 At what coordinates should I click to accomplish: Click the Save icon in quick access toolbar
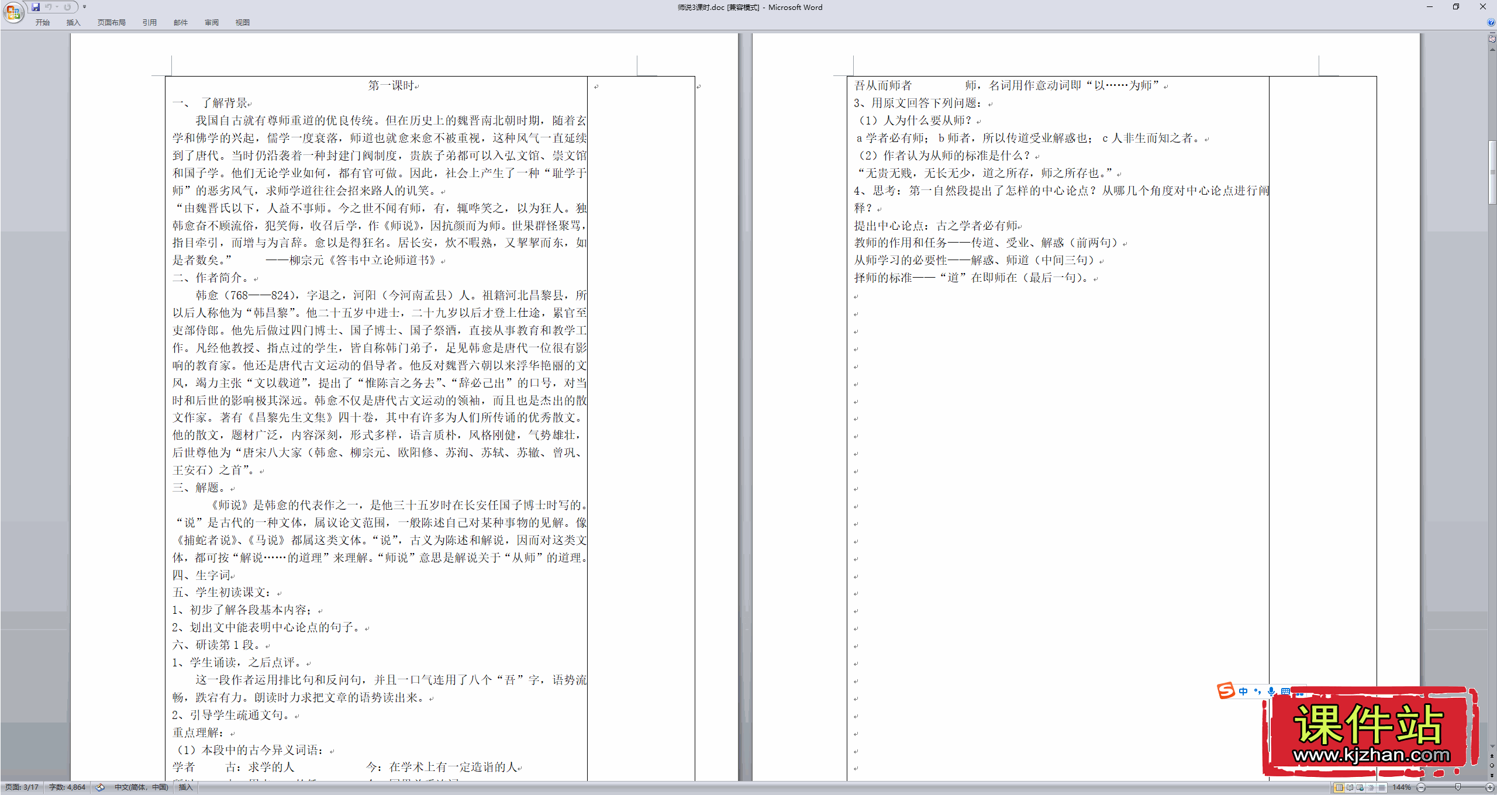(36, 7)
